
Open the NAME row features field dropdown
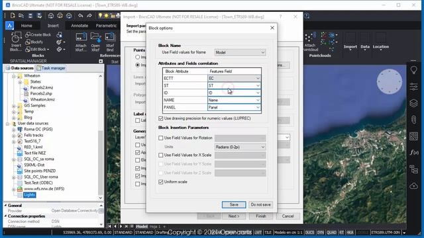tap(234, 100)
